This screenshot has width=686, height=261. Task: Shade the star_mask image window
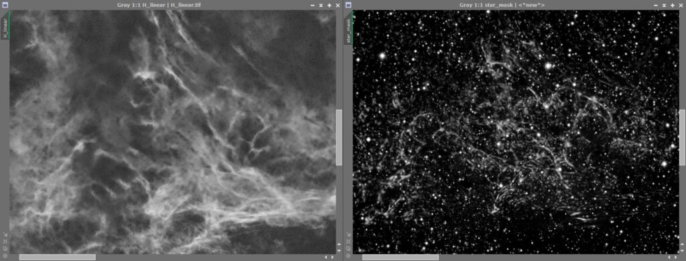(x=664, y=5)
